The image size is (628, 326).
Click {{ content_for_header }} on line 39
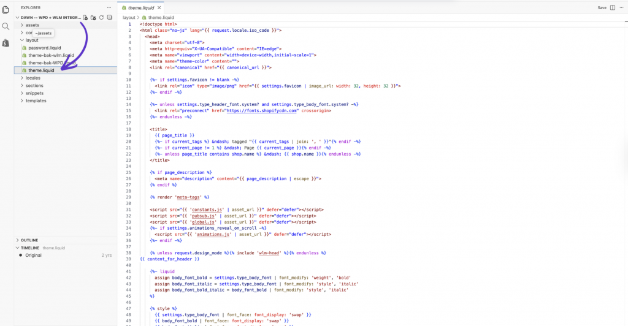(x=169, y=259)
